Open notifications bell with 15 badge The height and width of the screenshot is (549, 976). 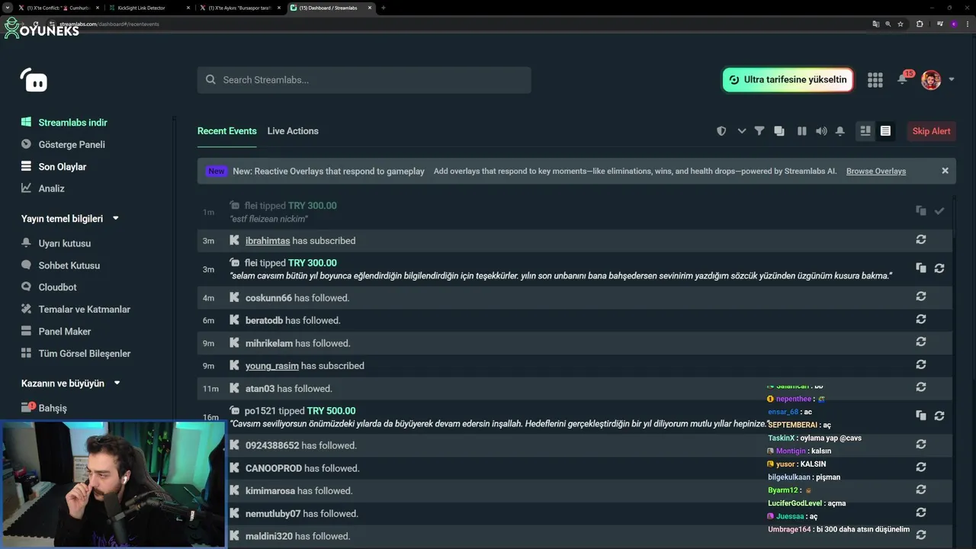(903, 79)
